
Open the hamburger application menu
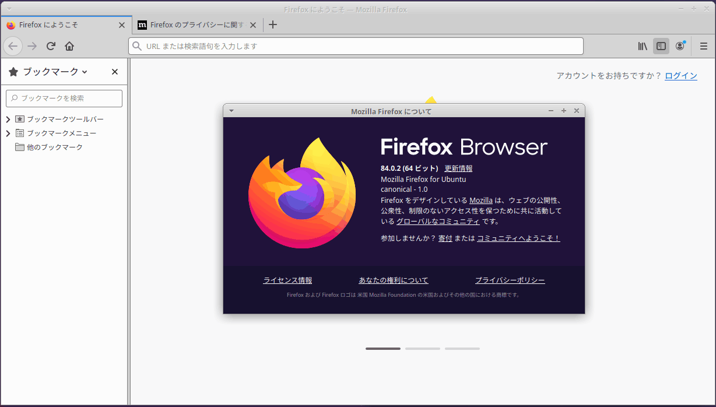click(x=704, y=46)
